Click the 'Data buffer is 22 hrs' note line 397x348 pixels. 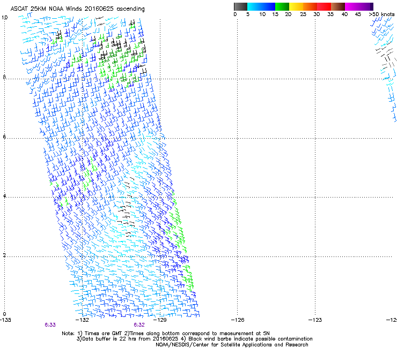[x=194, y=339]
